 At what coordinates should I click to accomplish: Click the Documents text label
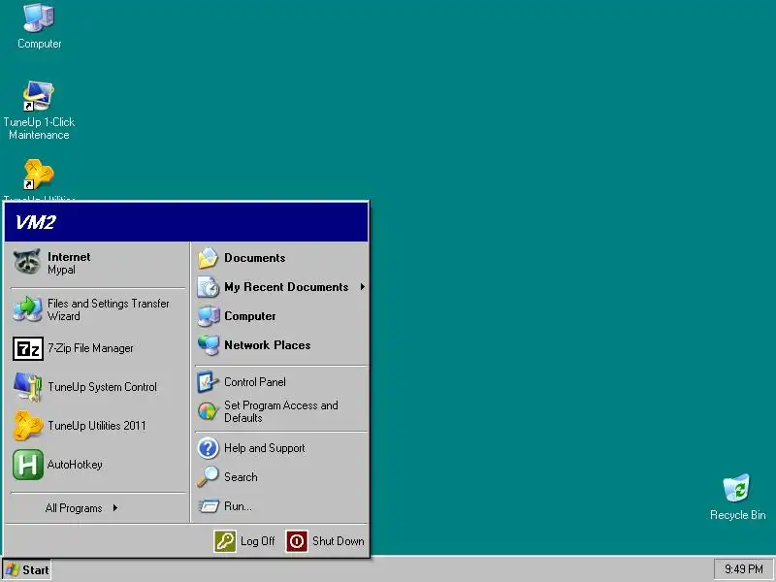(255, 258)
